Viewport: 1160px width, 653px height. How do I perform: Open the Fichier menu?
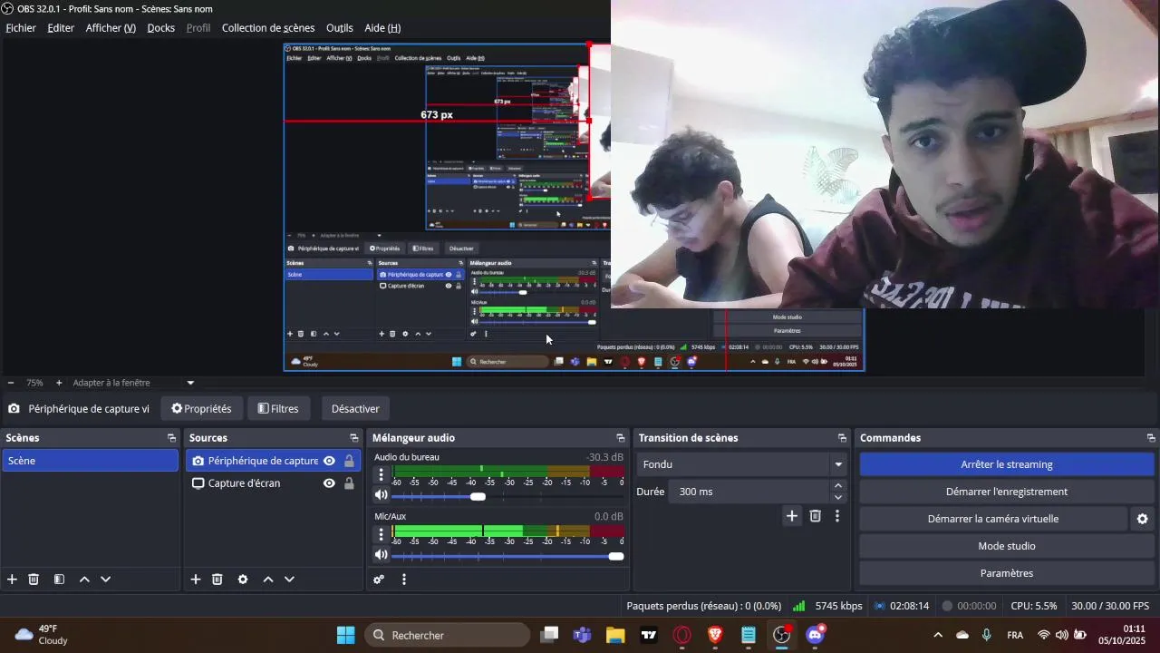click(21, 28)
